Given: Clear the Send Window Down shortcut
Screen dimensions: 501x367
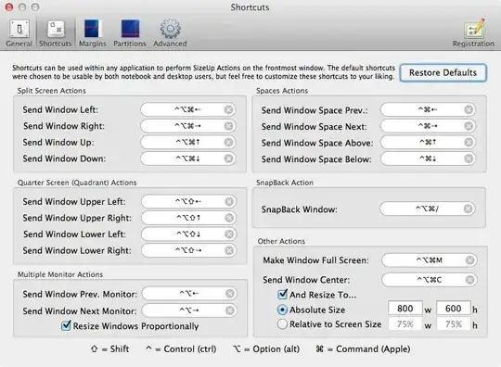Looking at the screenshot, I should pyautogui.click(x=228, y=158).
